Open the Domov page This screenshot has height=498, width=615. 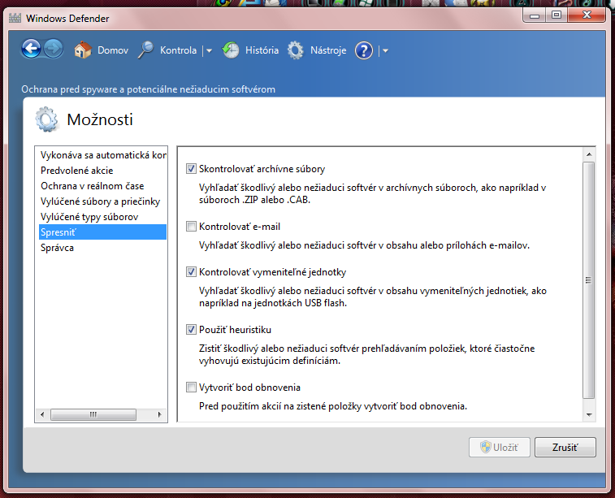[113, 50]
